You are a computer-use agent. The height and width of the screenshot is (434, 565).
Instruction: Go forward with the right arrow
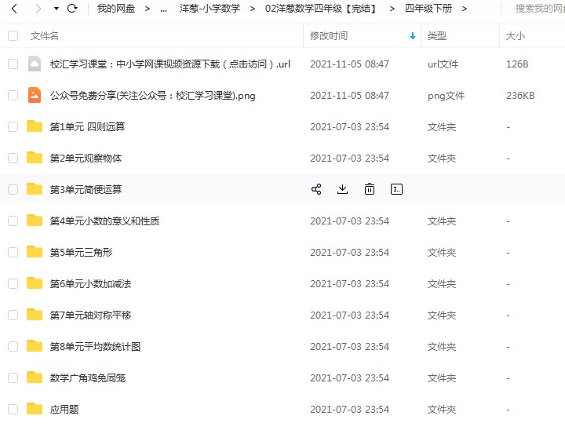tap(38, 9)
